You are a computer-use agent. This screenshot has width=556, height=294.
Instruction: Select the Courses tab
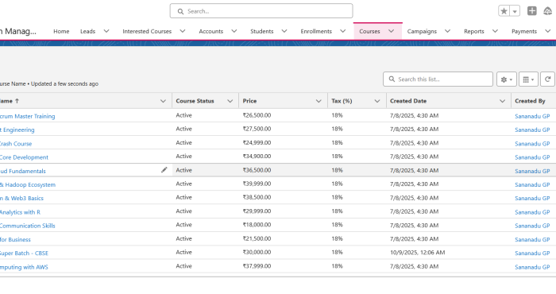click(x=369, y=31)
